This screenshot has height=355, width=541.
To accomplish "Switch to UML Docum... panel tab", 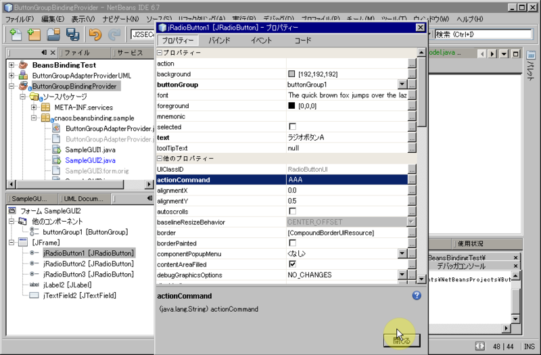I will click(83, 199).
